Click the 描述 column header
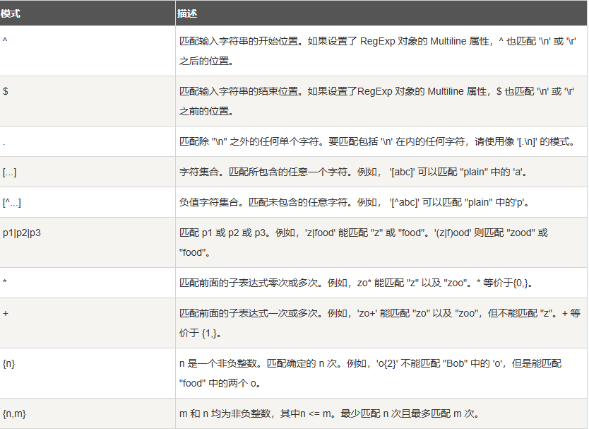 coord(187,13)
